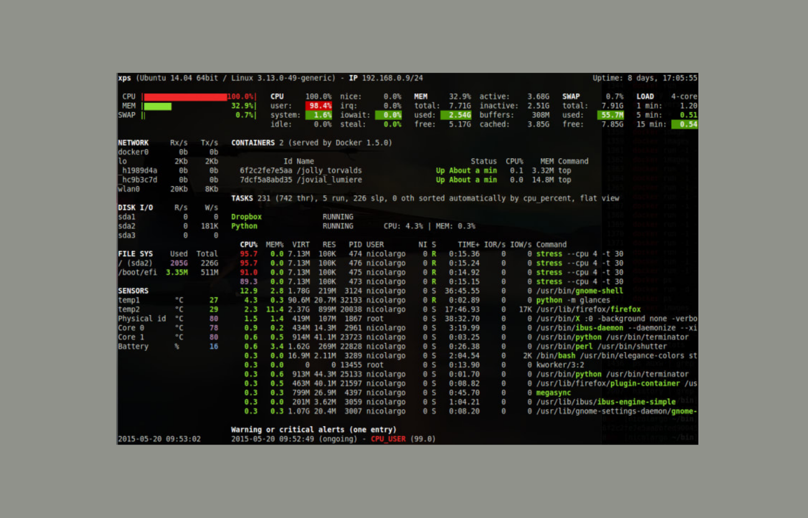Select the kworker/3:2 process row
Viewport: 808px width, 518px height.
(x=412, y=365)
